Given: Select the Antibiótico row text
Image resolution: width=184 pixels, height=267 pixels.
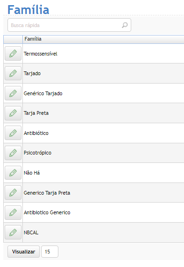Looking at the screenshot, I should point(36,133).
